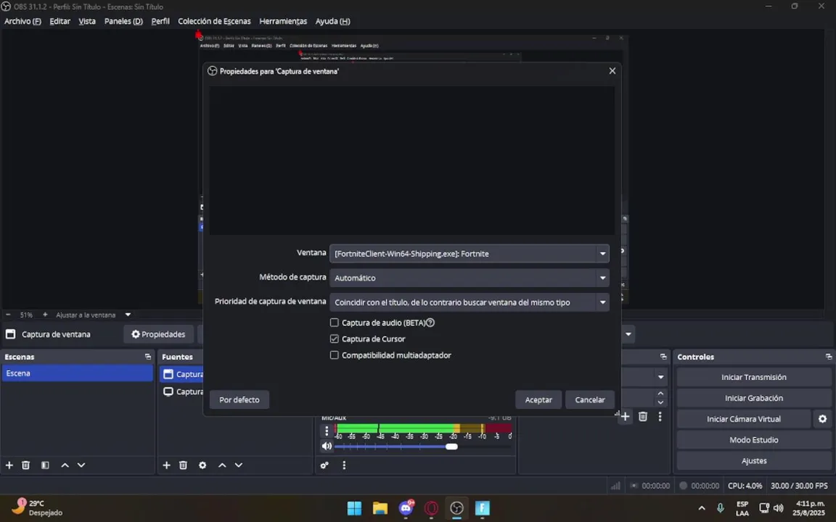Open the Herramientas menu
The image size is (836, 522).
point(283,21)
